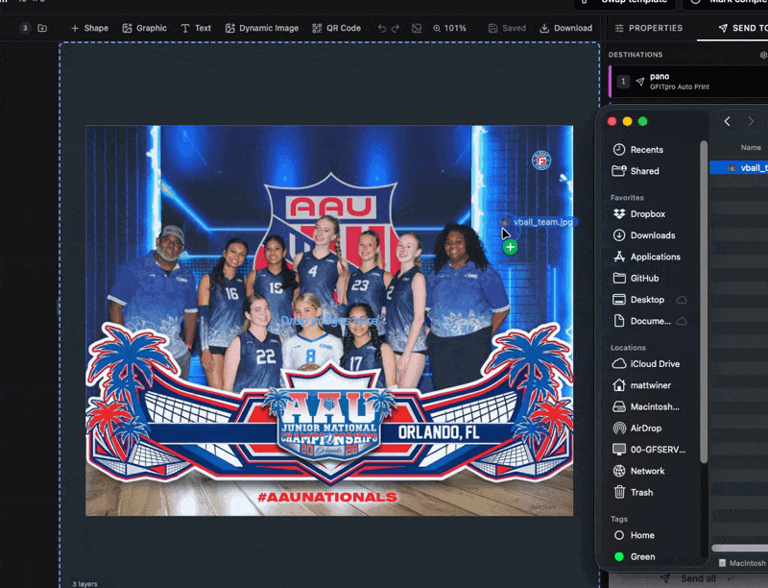Viewport: 768px width, 588px height.
Task: Open iCloud Drive in Finder locations
Action: point(646,363)
